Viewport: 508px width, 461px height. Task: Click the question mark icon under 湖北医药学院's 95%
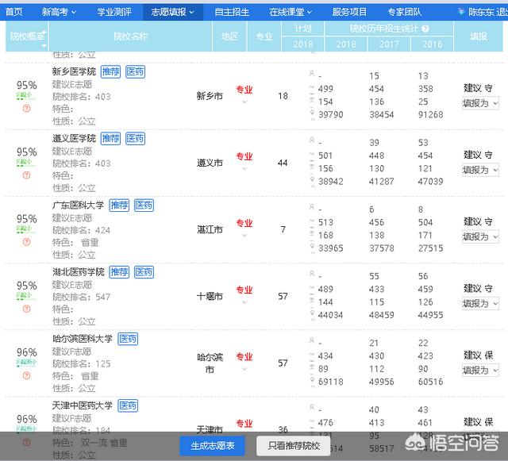click(x=27, y=309)
